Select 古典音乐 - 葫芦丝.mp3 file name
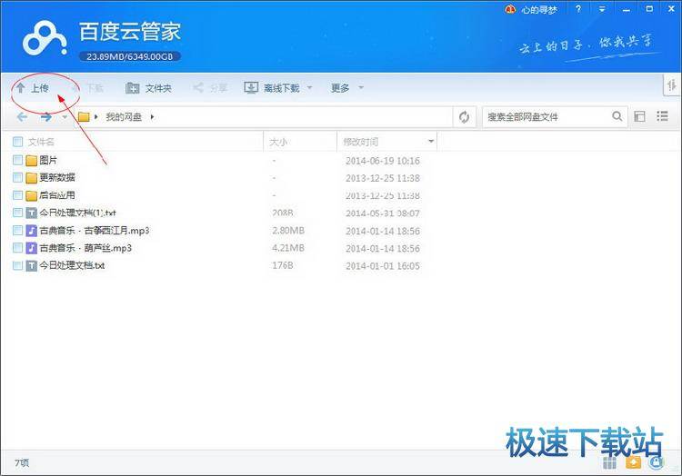 tap(85, 248)
